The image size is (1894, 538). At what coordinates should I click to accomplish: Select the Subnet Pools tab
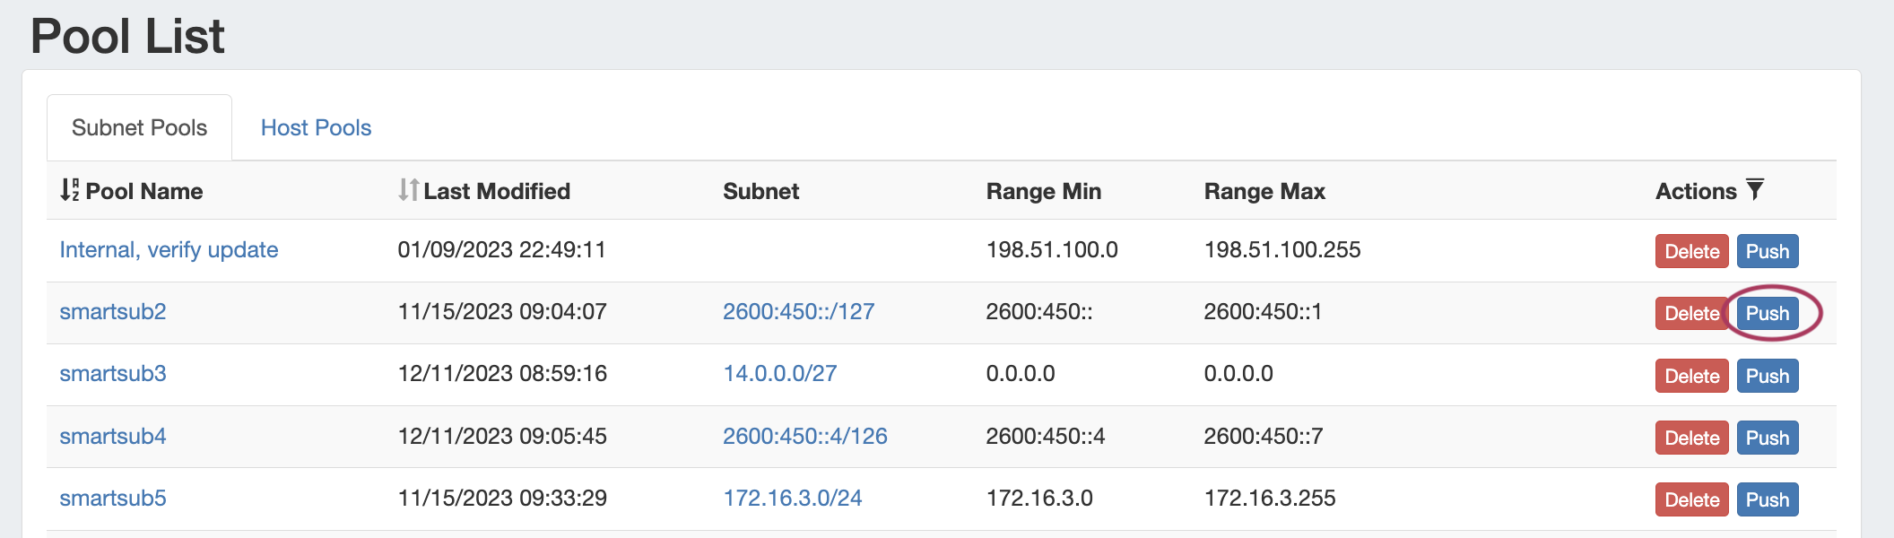pos(139,128)
